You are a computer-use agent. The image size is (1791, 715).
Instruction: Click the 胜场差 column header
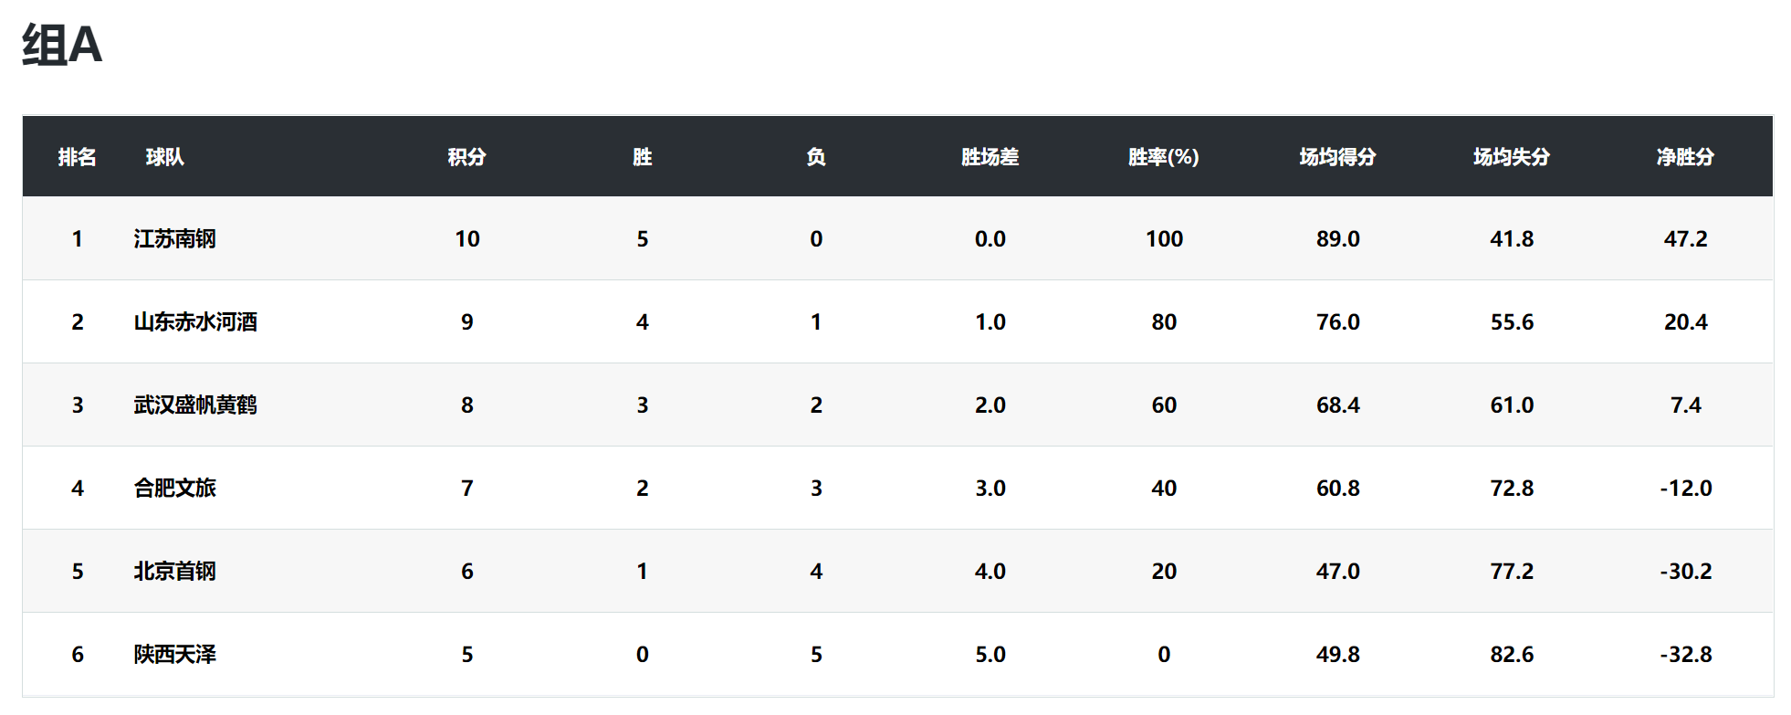point(990,157)
